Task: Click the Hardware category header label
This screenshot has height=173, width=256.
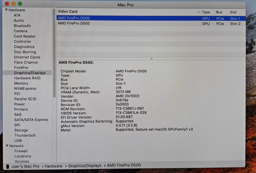Action: click(x=17, y=10)
